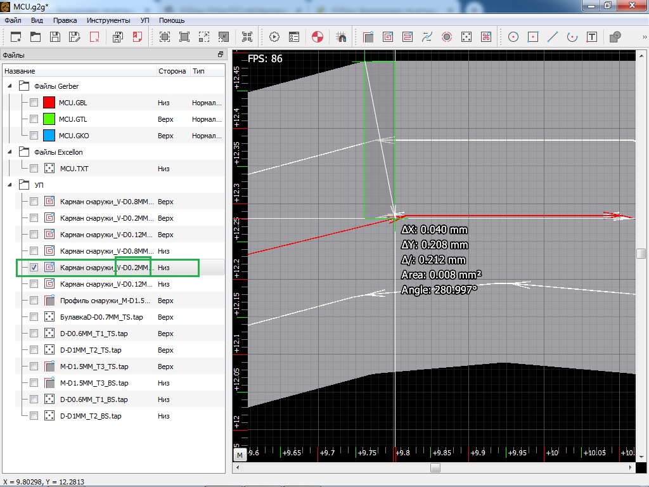Image resolution: width=649 pixels, height=487 pixels.
Task: Choose the Circle drawing tool
Action: (x=513, y=37)
